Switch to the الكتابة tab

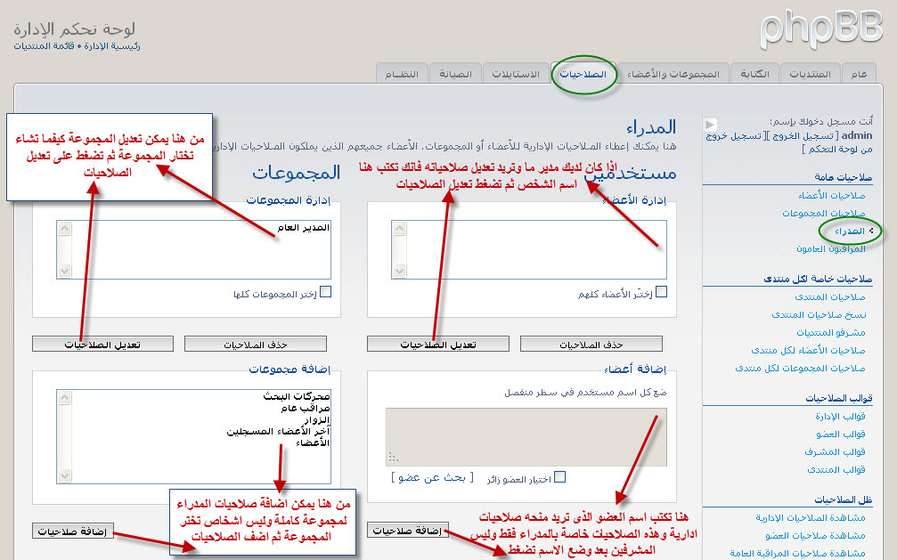754,75
